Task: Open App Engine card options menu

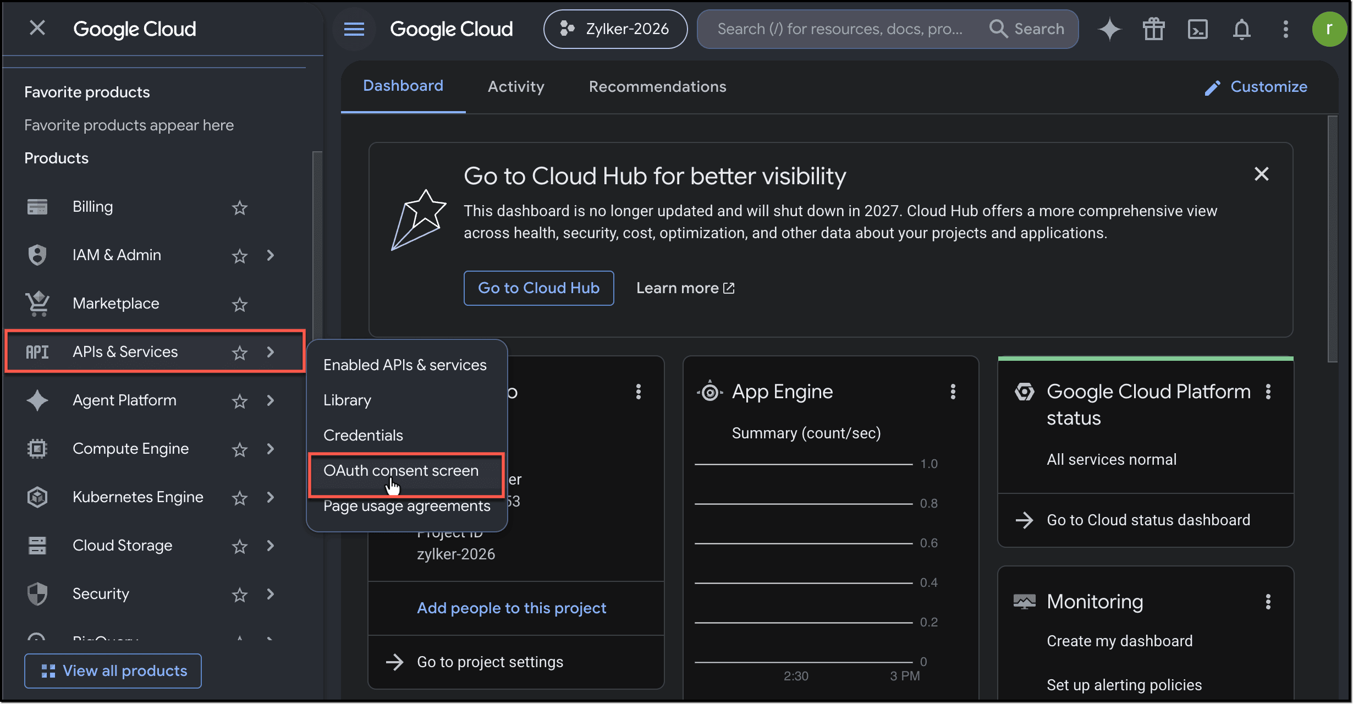Action: pyautogui.click(x=953, y=392)
